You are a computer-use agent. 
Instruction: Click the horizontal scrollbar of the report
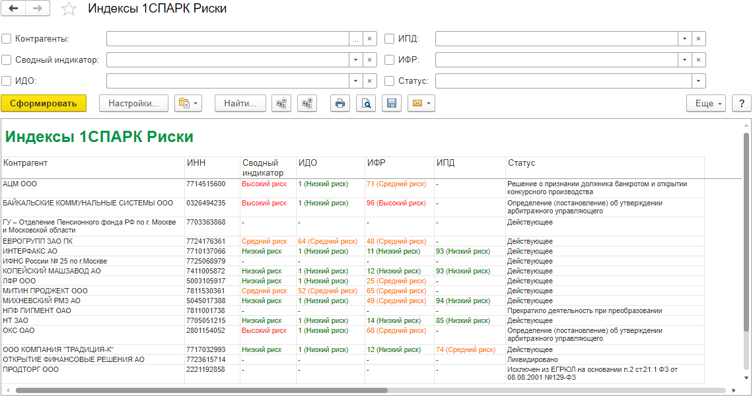pyautogui.click(x=201, y=390)
